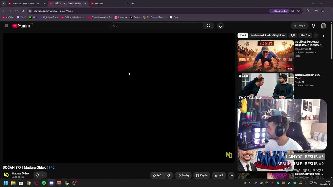This screenshot has width=333, height=187.
Task: Open Eightborn Portal bookmark
Action: point(49,17)
